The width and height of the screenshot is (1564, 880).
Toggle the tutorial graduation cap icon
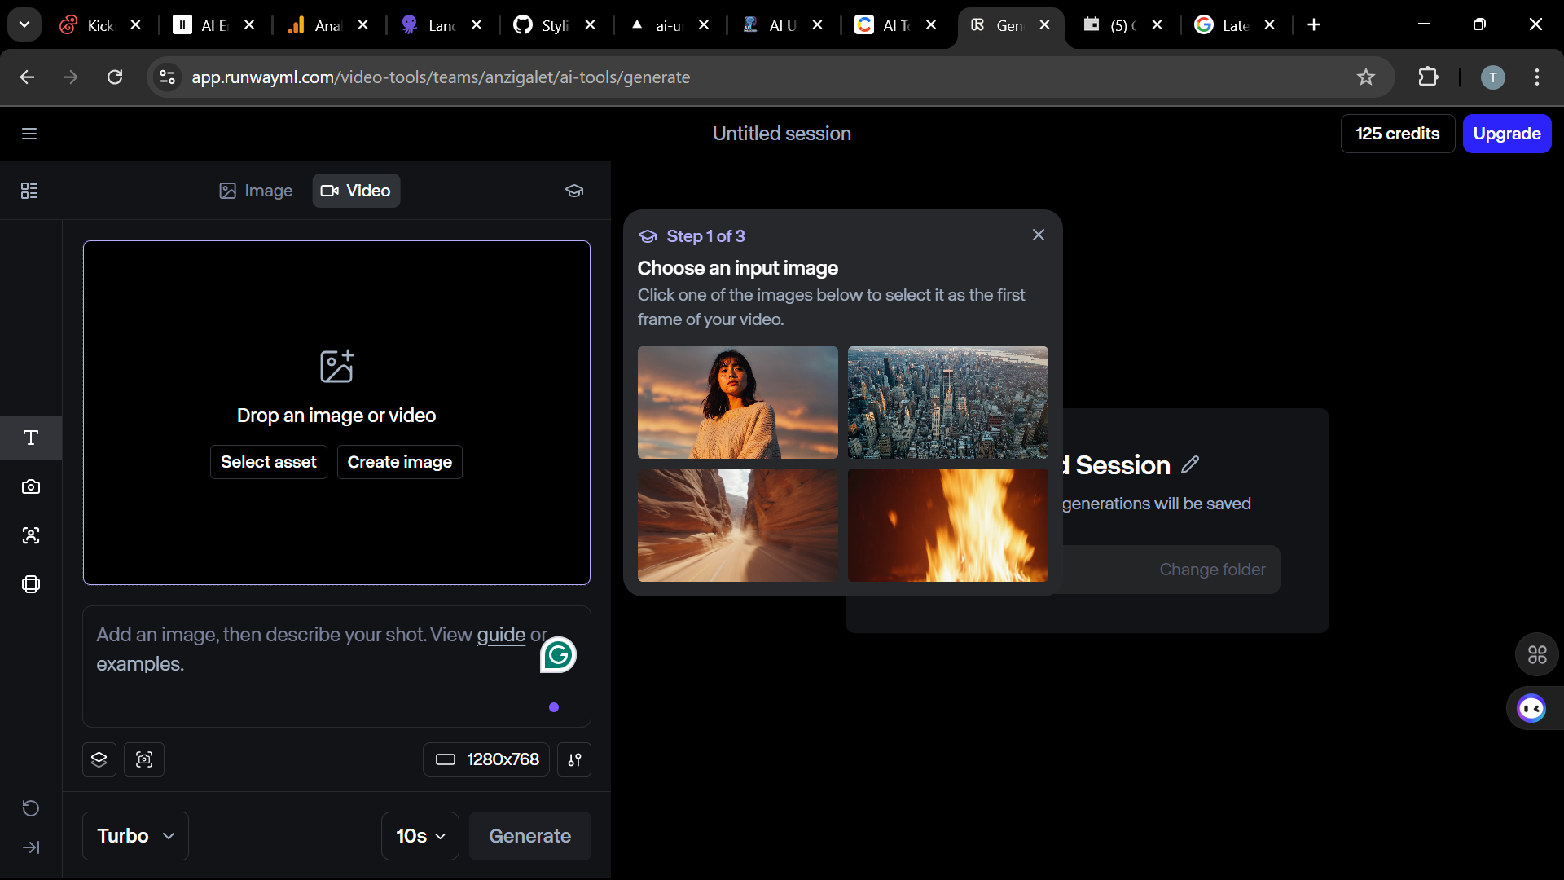tap(574, 191)
